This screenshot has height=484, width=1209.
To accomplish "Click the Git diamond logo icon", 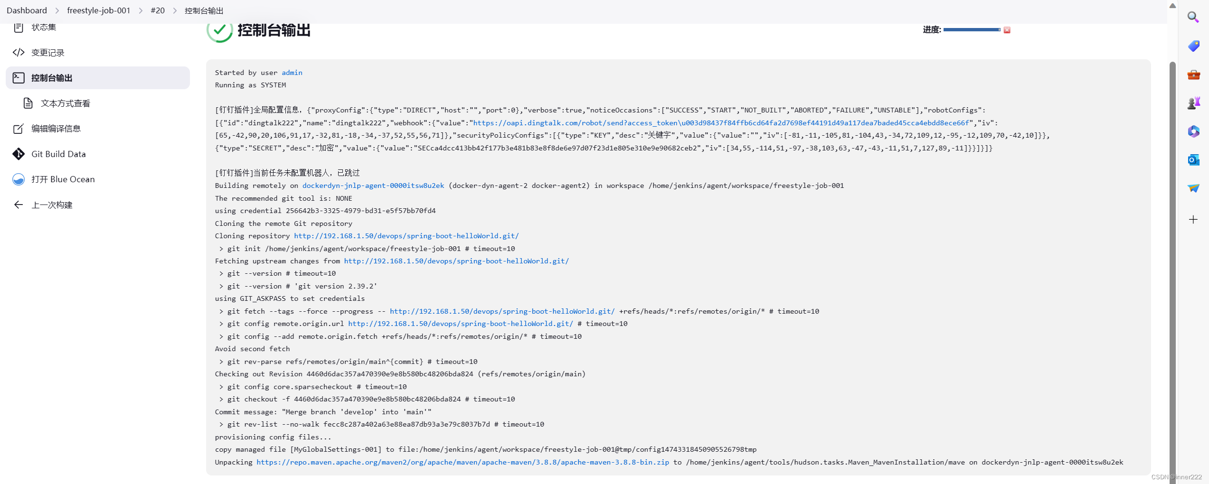I will [19, 154].
